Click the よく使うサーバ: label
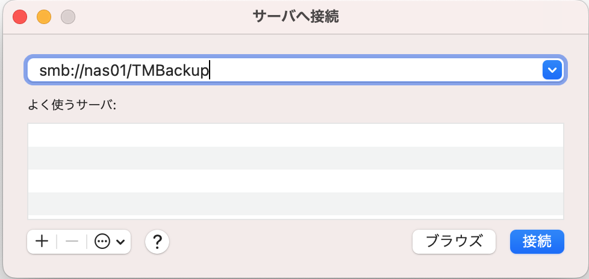This screenshot has width=589, height=279. 72,105
